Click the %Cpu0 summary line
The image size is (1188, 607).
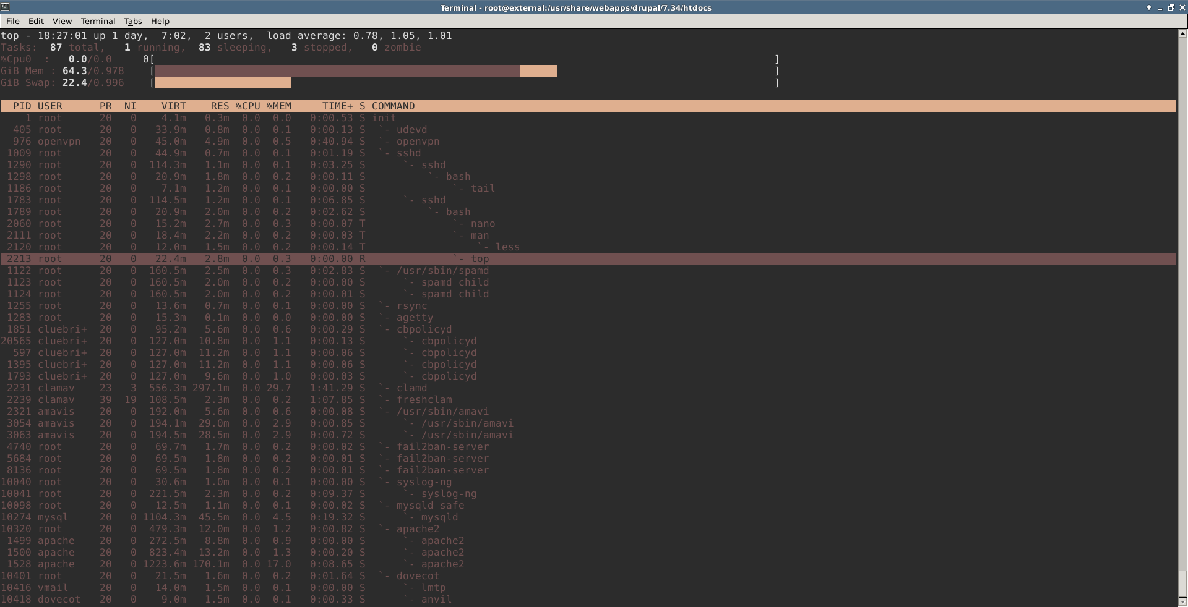390,59
